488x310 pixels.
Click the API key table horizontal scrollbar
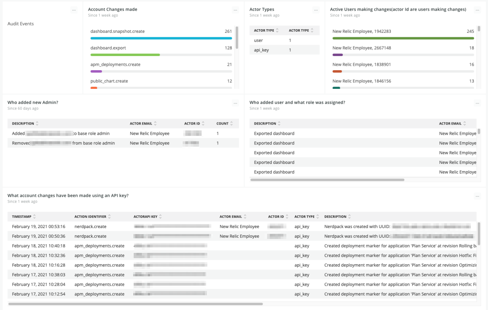tap(135, 304)
